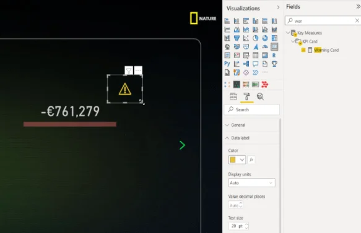Select the Slicer visual
This screenshot has width=361, height=233.
pyautogui.click(x=246, y=56)
